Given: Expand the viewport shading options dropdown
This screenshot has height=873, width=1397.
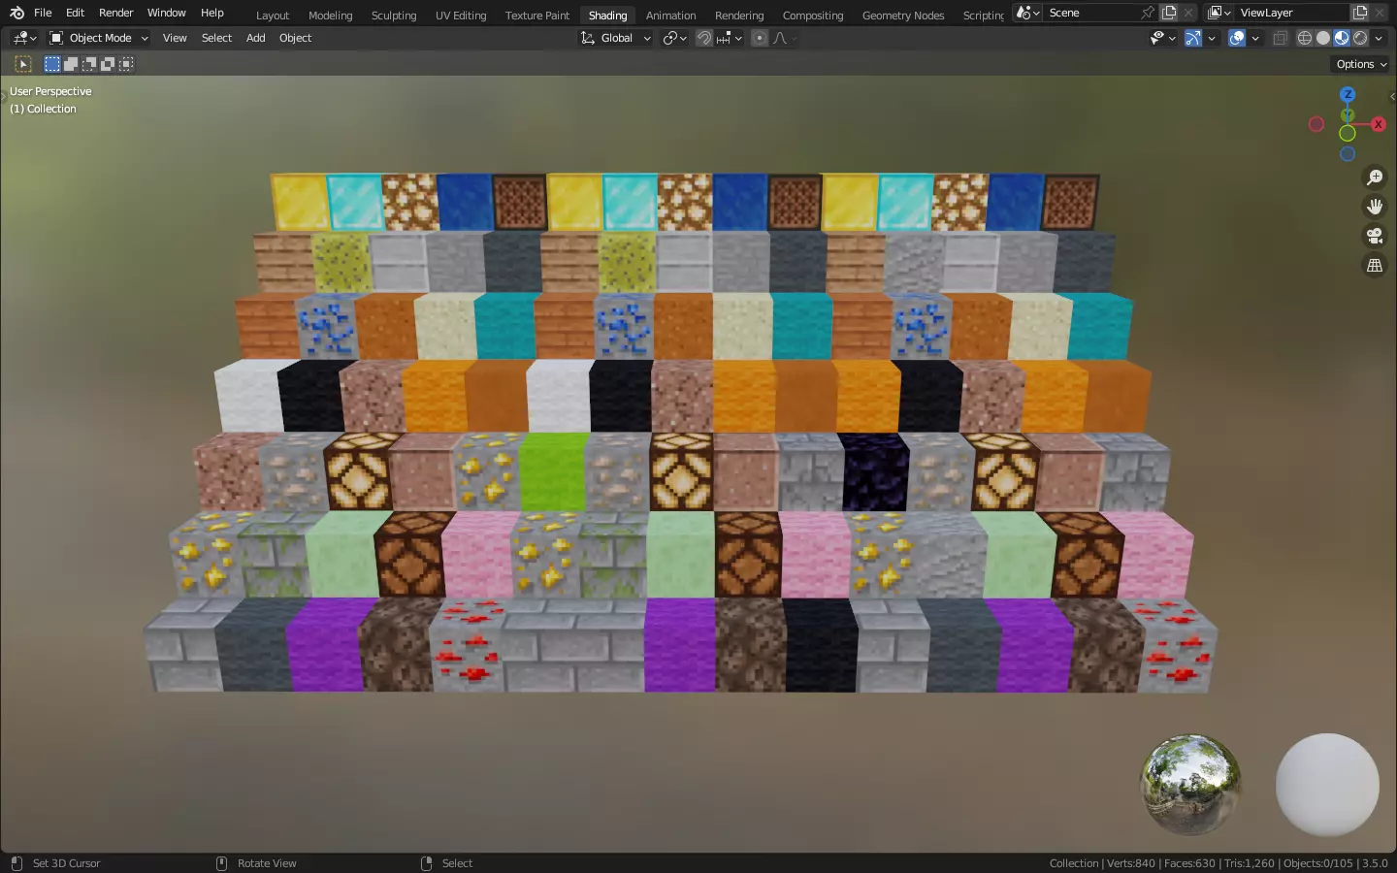Looking at the screenshot, I should pyautogui.click(x=1379, y=38).
